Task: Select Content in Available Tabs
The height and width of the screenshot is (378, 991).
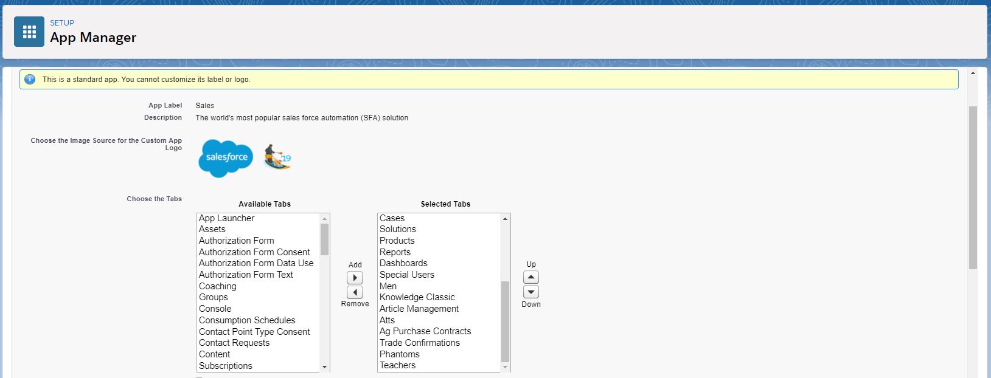Action: [x=258, y=354]
